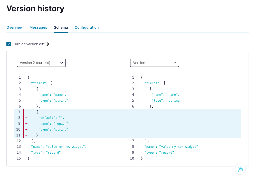Image resolution: width=255 pixels, height=179 pixels.
Task: Open the Configuration tab
Action: point(87,27)
